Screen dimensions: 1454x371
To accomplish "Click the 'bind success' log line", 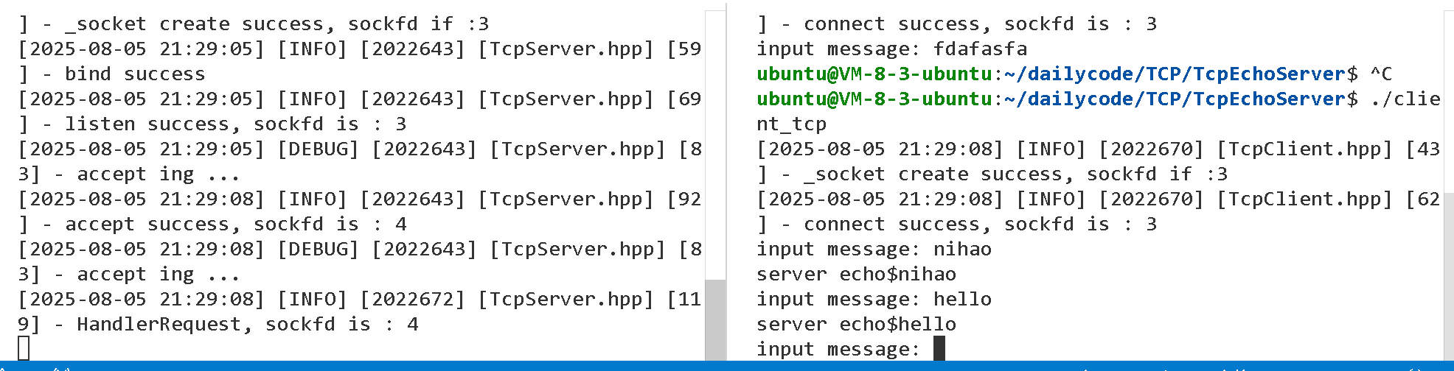I will click(x=112, y=74).
